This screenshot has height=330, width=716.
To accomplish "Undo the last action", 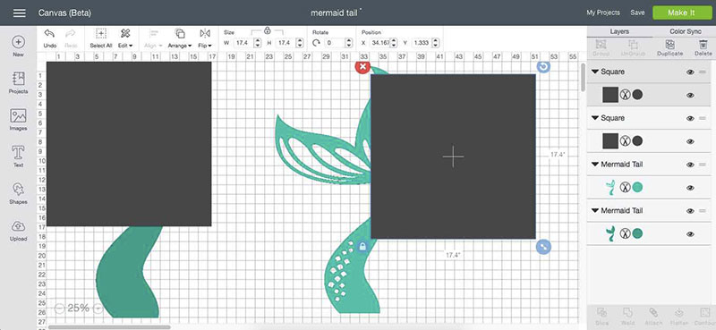I will (50, 38).
